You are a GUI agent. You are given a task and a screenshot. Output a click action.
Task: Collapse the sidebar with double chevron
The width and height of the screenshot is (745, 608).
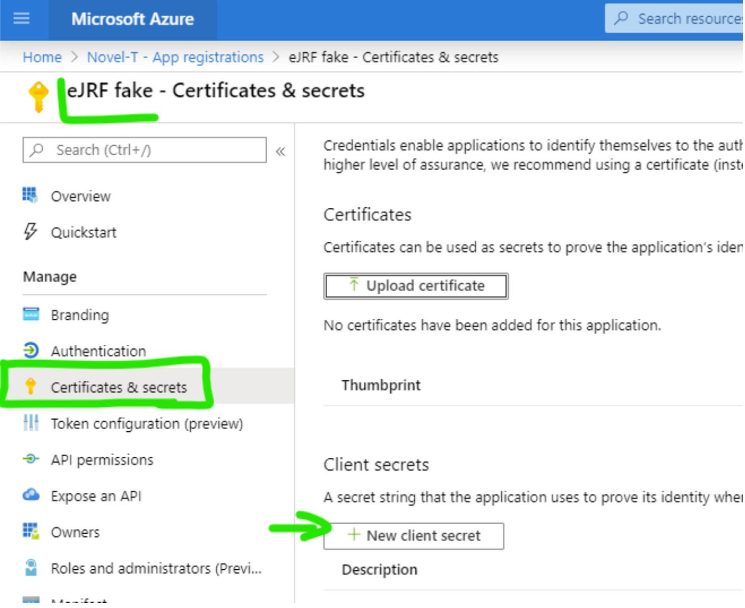tap(281, 151)
